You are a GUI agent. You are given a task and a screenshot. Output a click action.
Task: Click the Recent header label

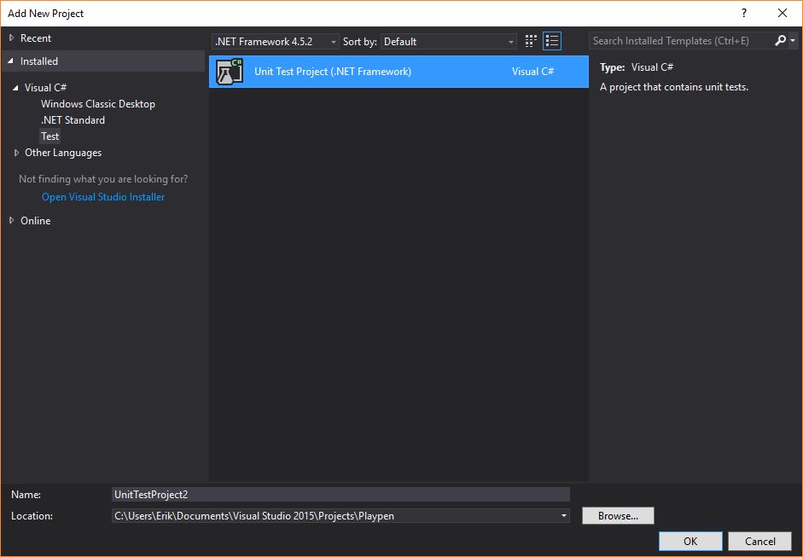[36, 38]
